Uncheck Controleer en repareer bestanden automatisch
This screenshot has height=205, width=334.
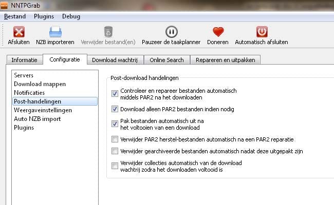pyautogui.click(x=115, y=93)
